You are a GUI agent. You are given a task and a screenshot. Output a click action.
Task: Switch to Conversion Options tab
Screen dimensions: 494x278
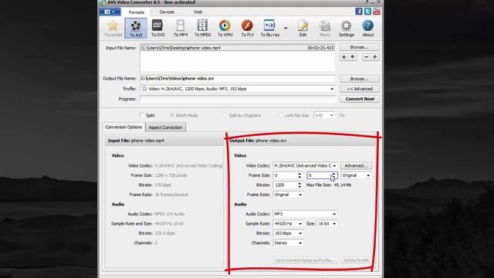click(x=123, y=127)
